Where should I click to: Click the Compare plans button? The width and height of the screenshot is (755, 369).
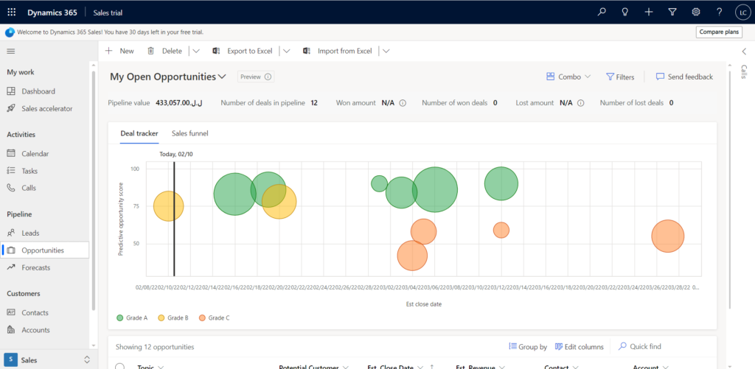[720, 32]
